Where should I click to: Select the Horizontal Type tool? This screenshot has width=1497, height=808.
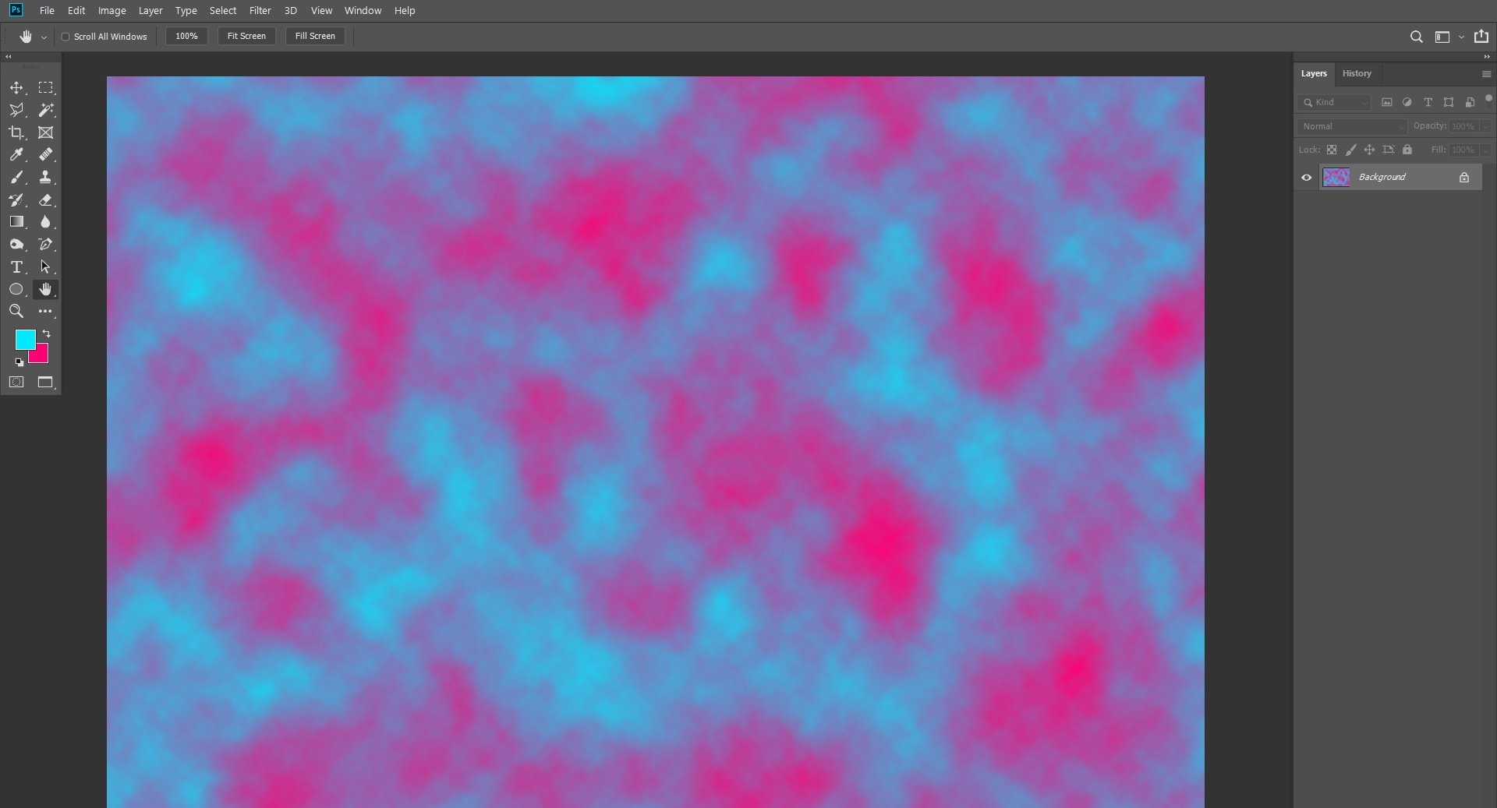16,266
